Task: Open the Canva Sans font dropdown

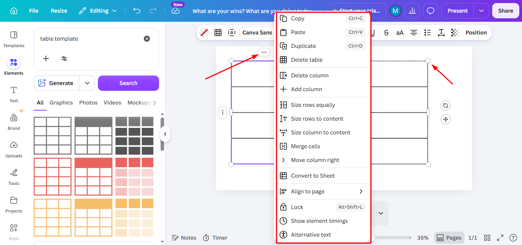Action: coord(257,33)
